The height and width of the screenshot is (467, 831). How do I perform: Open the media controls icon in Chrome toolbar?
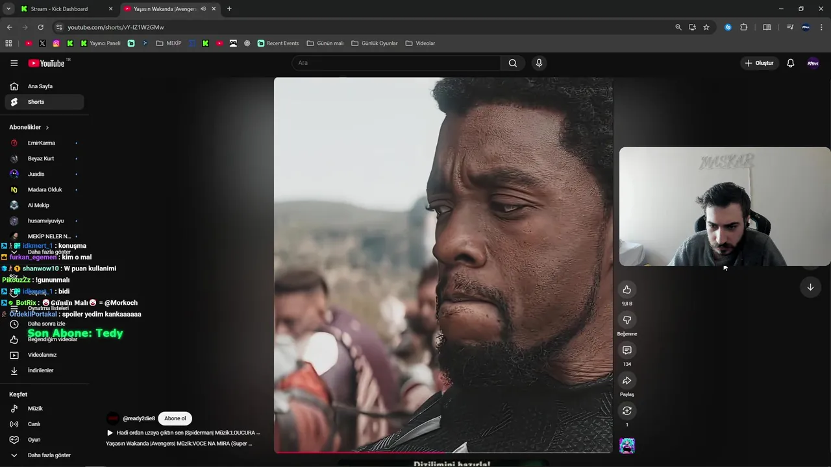coord(790,27)
